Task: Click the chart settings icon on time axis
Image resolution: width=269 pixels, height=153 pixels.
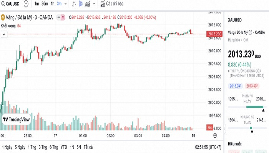Action: coord(215,135)
